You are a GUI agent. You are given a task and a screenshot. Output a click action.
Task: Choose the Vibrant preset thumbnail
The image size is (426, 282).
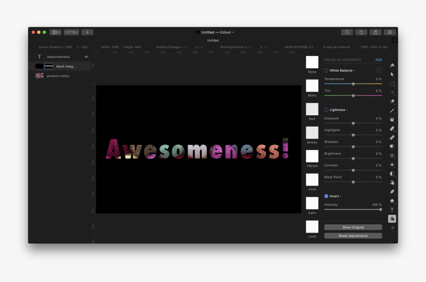pos(312,156)
